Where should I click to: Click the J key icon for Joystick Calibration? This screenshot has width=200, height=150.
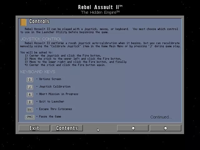pos(30,87)
